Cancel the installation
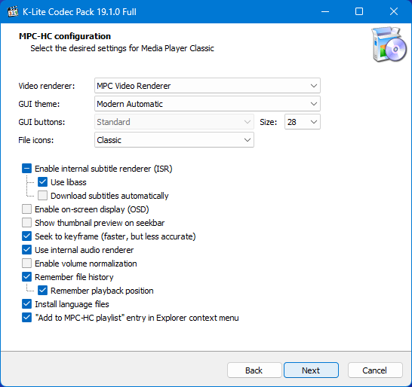 375,370
